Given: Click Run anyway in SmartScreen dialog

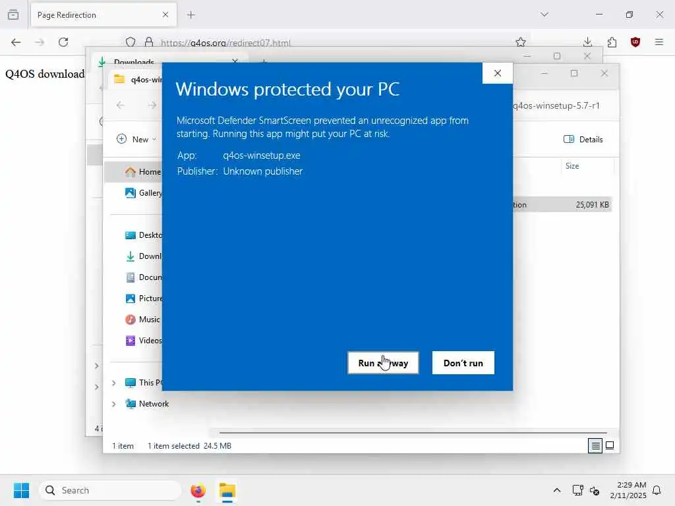Looking at the screenshot, I should [x=383, y=363].
